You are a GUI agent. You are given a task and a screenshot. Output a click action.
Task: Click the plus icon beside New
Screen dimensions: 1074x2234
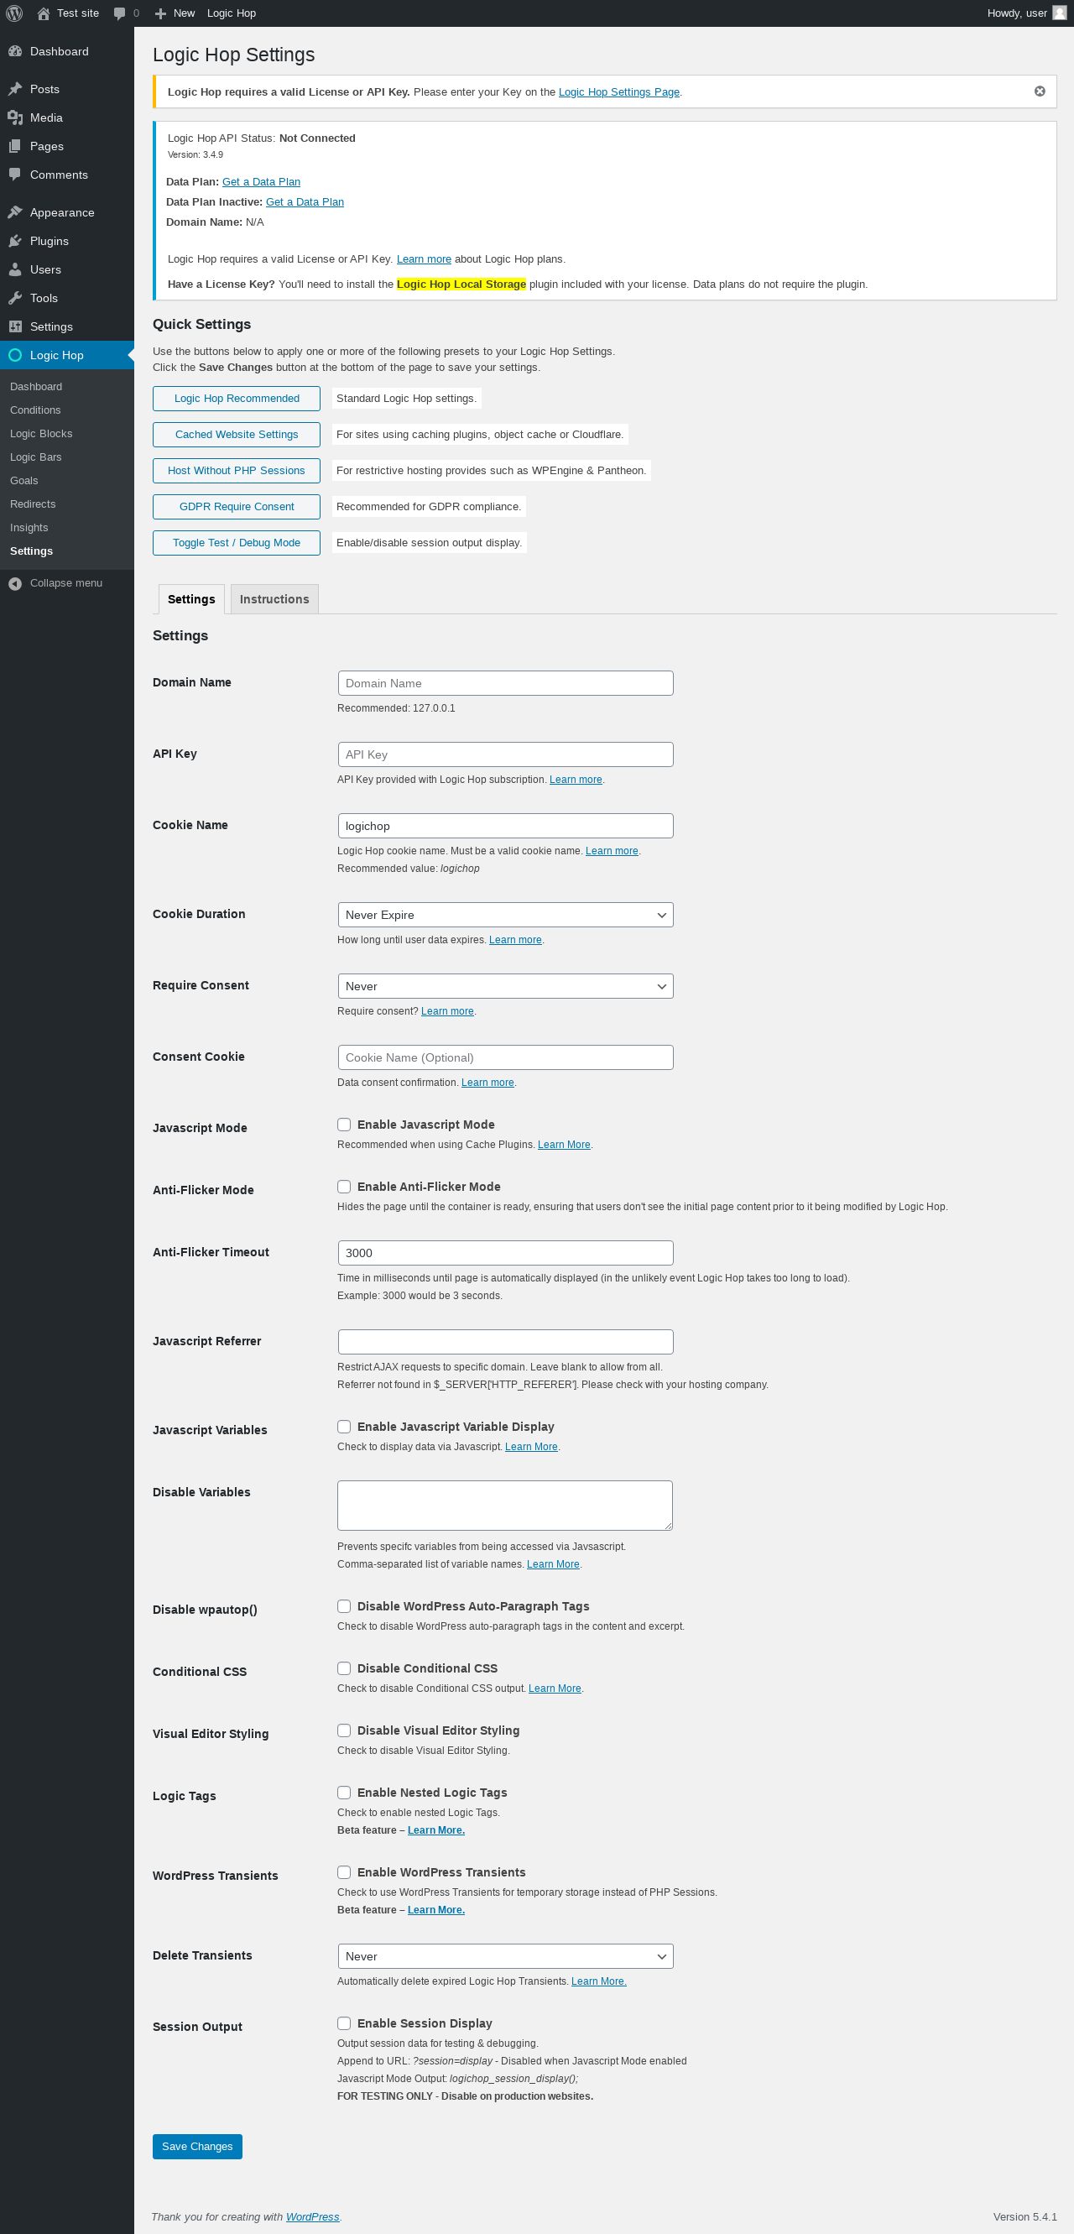pyautogui.click(x=160, y=13)
